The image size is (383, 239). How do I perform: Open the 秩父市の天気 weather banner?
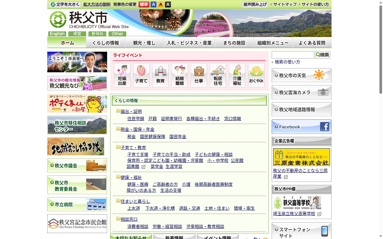pyautogui.click(x=302, y=75)
